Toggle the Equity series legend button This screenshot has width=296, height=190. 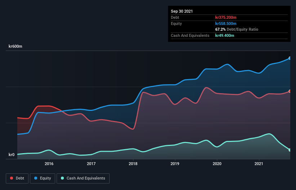click(x=43, y=178)
